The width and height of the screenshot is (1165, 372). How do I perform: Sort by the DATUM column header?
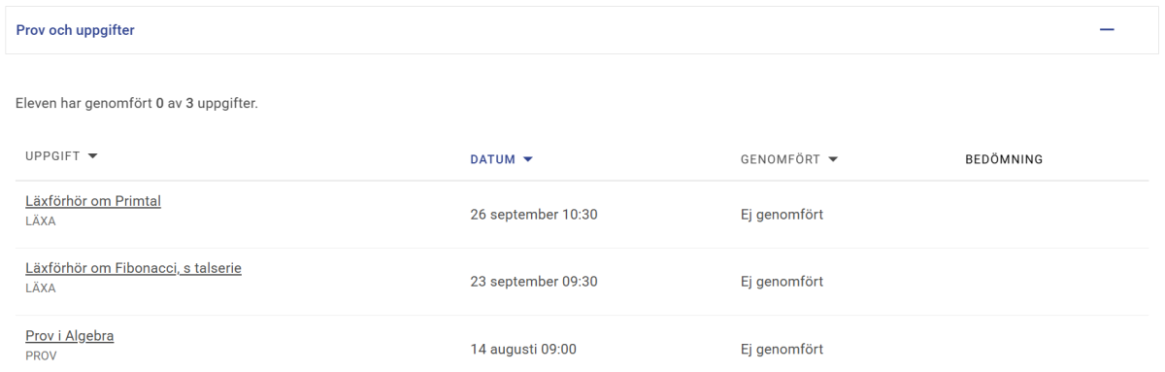492,159
